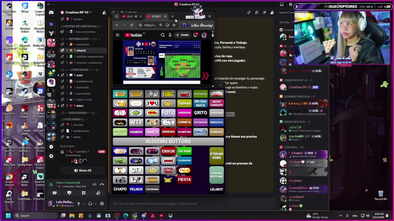Click the FIESTA button
This screenshot has width=394, height=221.
click(x=184, y=180)
